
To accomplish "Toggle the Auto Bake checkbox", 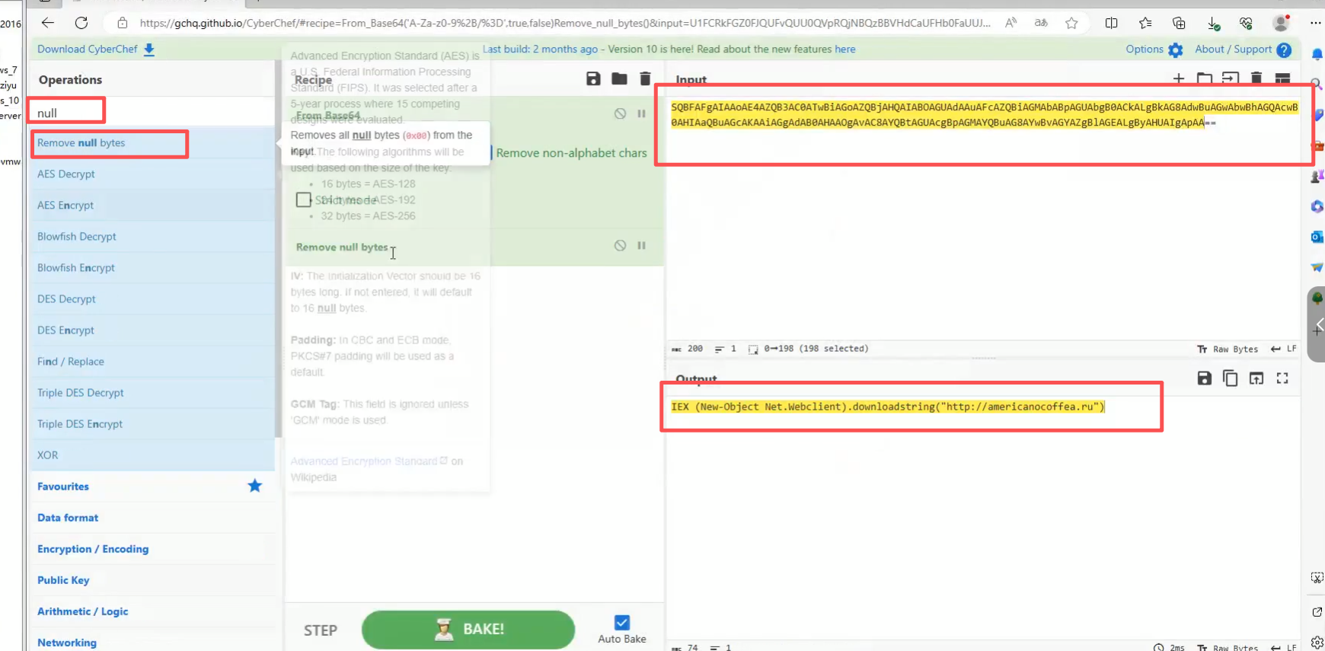I will tap(621, 622).
